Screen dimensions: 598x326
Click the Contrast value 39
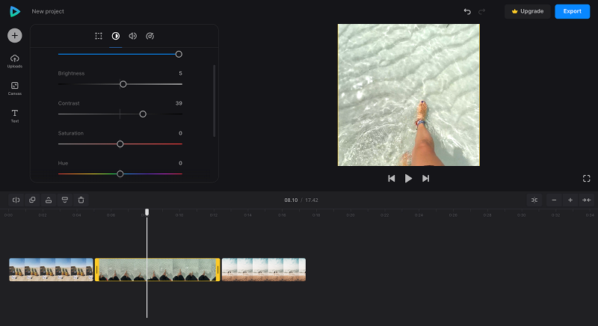click(x=179, y=103)
